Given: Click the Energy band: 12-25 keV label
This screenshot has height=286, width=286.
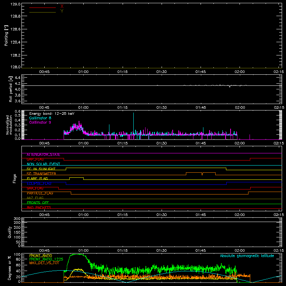Looking at the screenshot, I should 52,114.
